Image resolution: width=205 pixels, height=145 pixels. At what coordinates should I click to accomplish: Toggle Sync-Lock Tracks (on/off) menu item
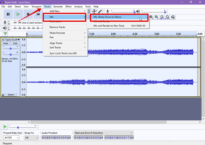point(65,53)
